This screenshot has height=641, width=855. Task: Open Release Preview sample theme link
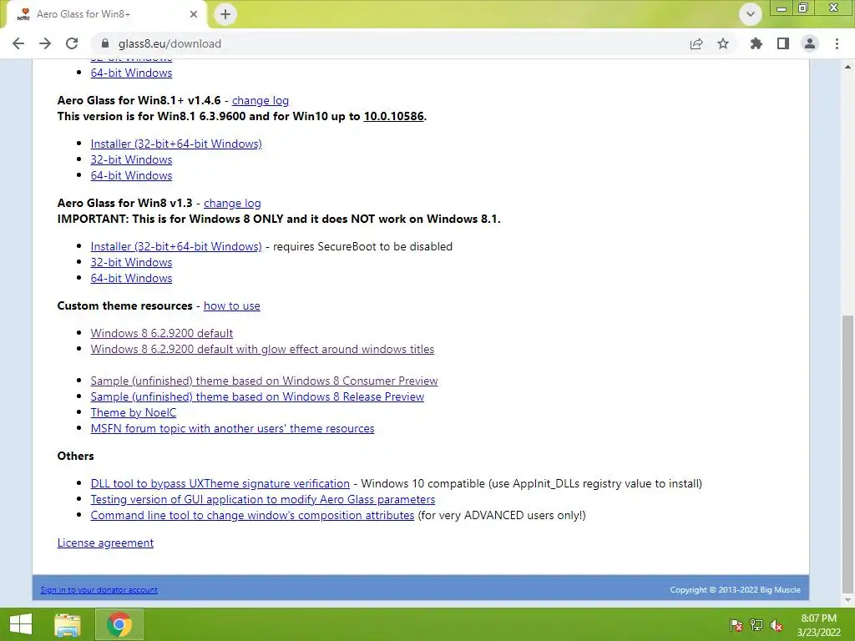(257, 396)
